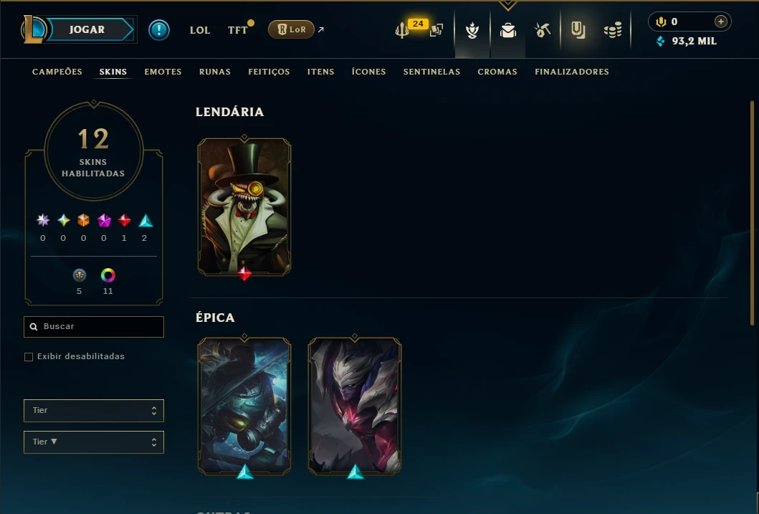759x514 pixels.
Task: Open the Loot hammer icon
Action: pyautogui.click(x=543, y=31)
